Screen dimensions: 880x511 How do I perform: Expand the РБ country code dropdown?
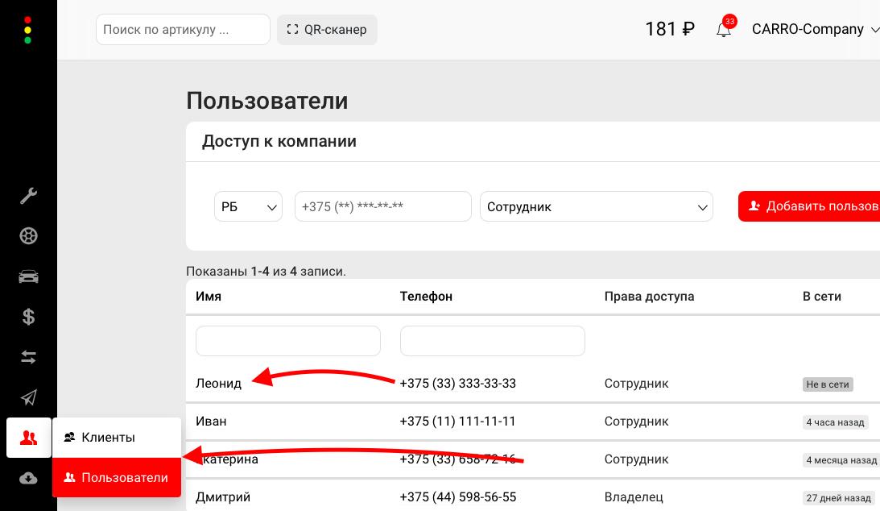point(248,206)
